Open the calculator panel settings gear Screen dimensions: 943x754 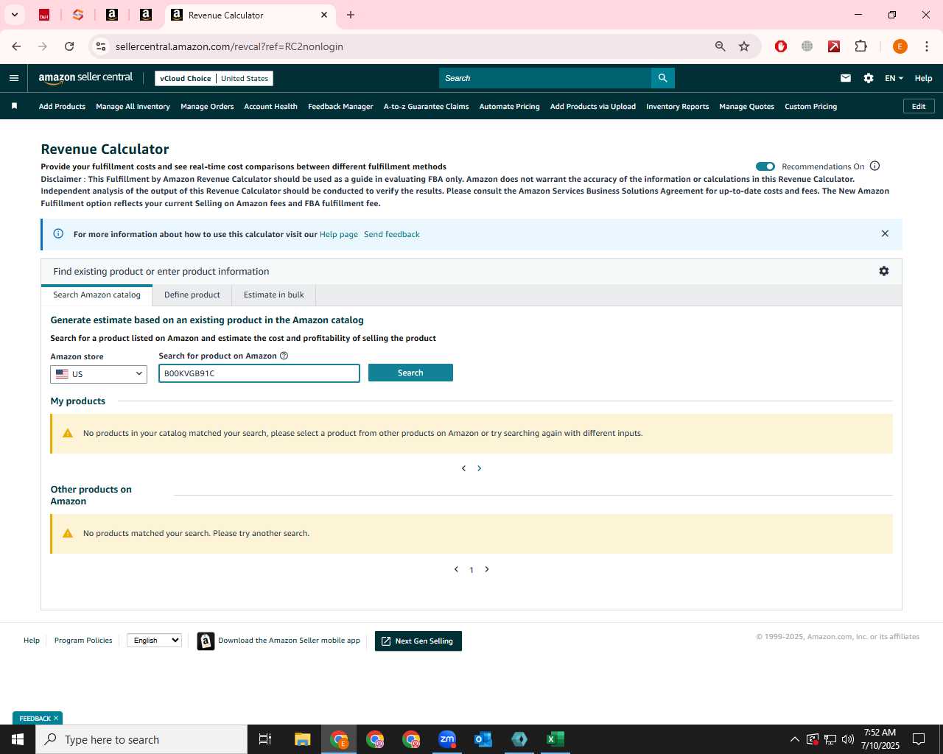click(884, 271)
